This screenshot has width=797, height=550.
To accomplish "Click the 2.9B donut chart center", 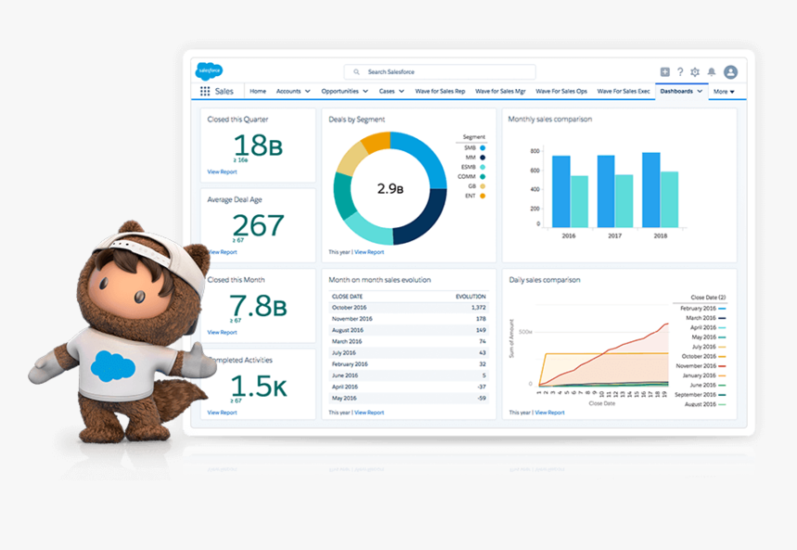I will 390,189.
